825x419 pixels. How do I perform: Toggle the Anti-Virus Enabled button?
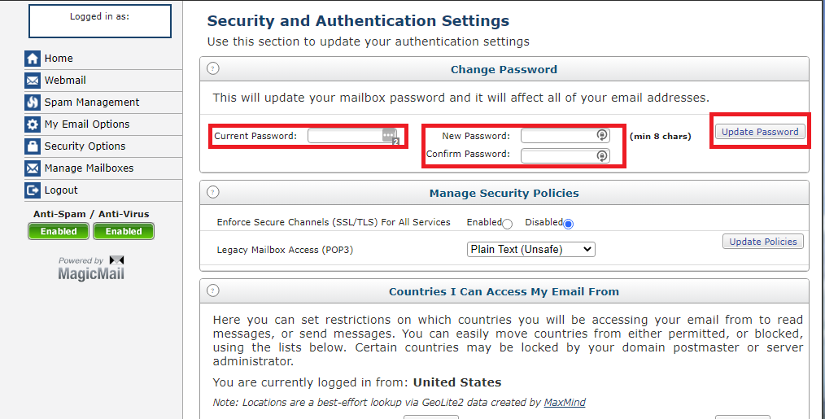pos(124,231)
